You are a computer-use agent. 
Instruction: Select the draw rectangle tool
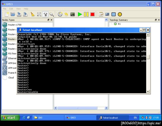[x=114, y=15]
